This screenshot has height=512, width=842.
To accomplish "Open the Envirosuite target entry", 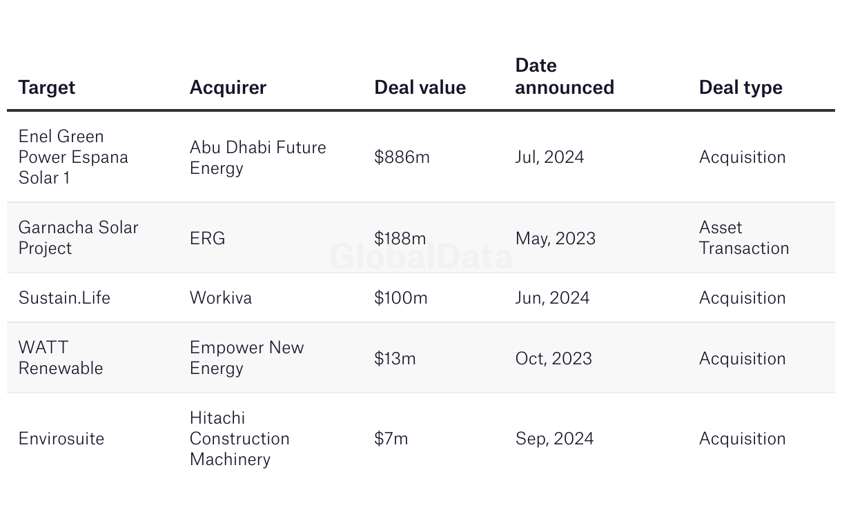I will (x=61, y=438).
